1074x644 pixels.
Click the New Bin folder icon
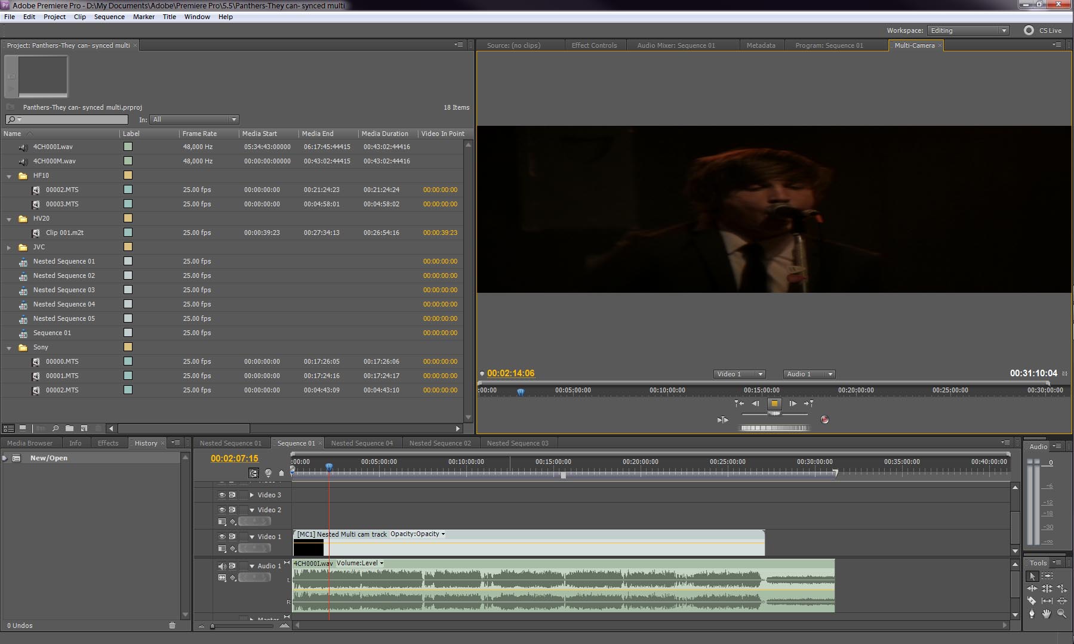pos(69,428)
